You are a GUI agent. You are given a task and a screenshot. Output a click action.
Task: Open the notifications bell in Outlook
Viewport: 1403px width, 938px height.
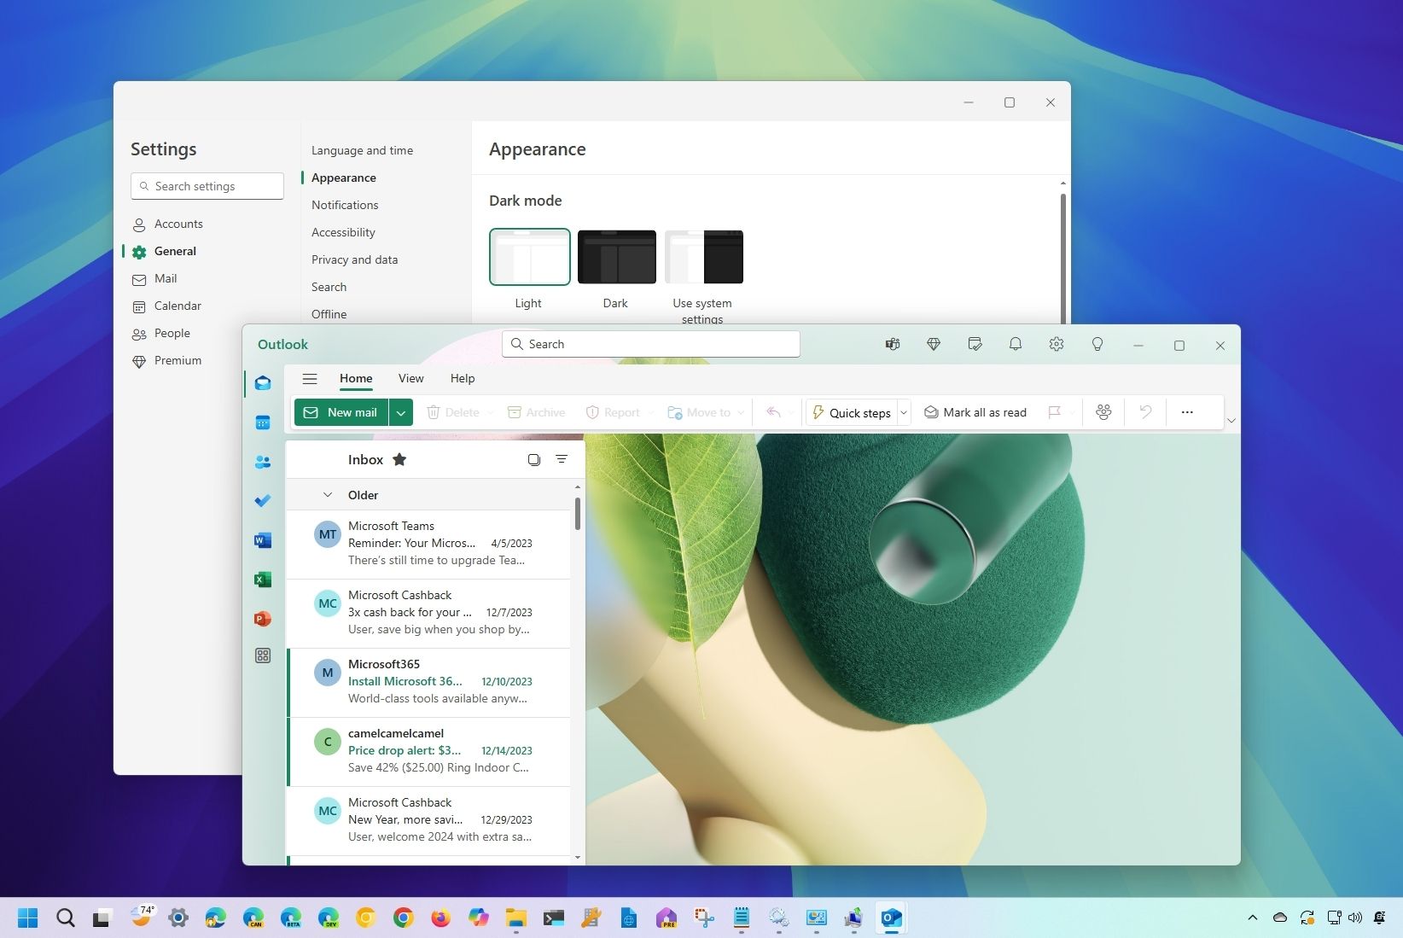1016,344
